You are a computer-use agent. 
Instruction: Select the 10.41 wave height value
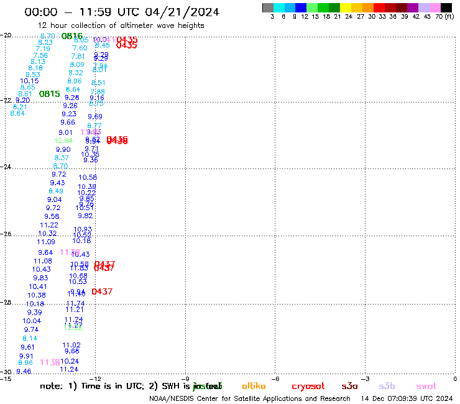38,287
